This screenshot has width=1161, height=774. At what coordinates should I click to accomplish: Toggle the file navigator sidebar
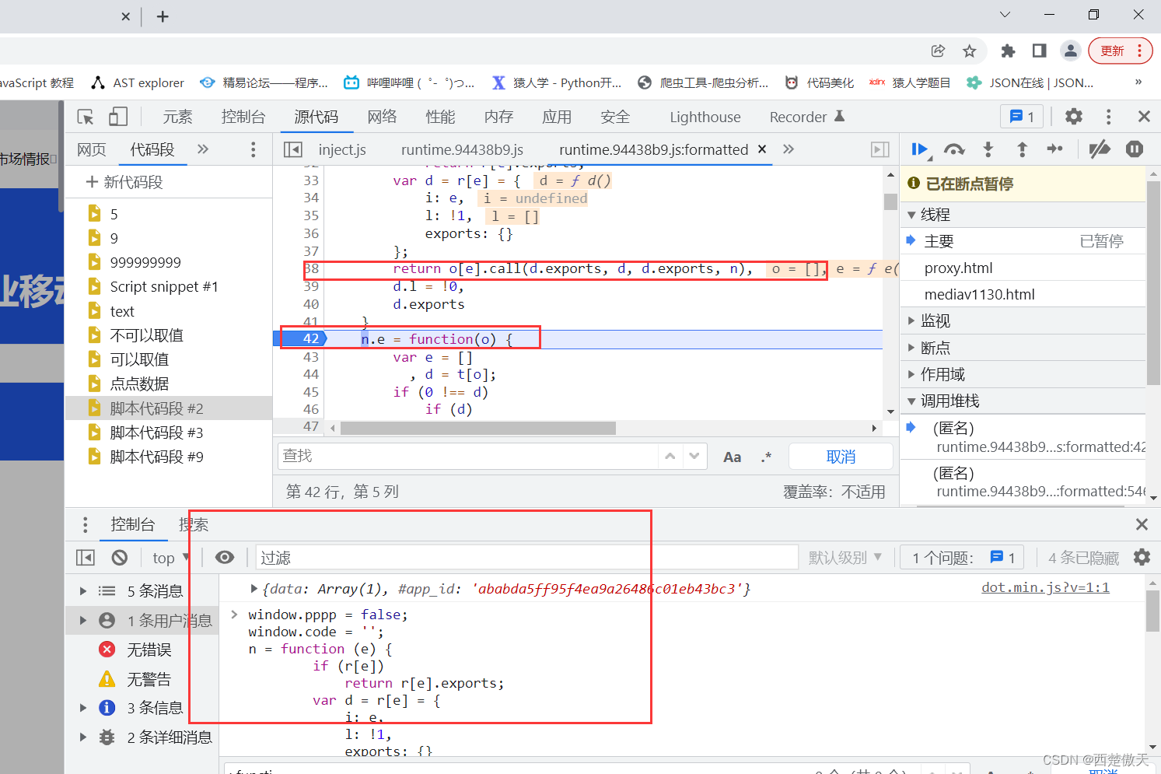coord(292,149)
